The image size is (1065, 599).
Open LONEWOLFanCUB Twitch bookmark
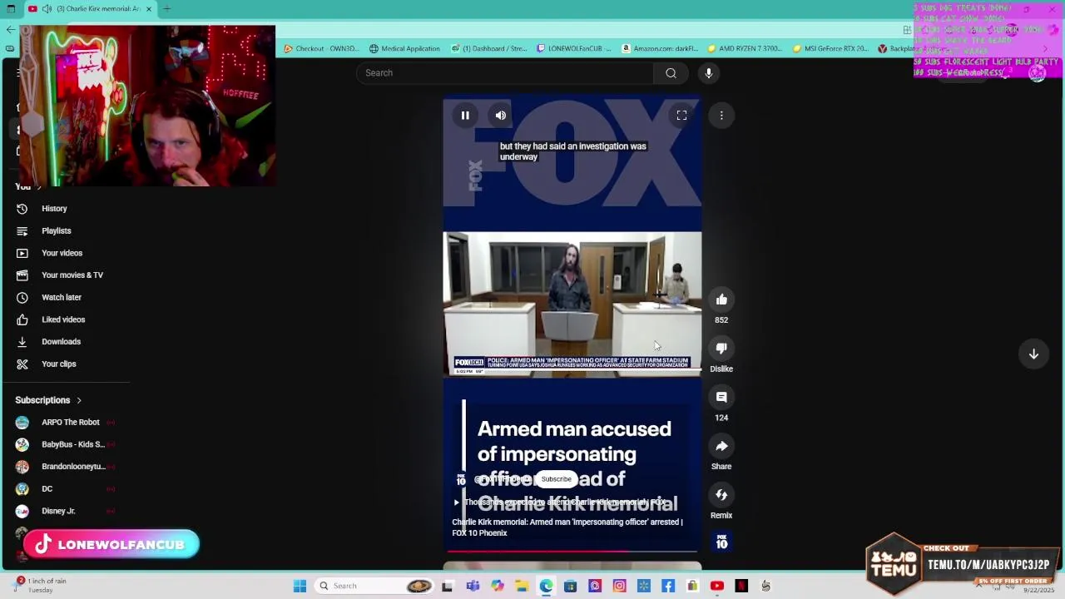574,48
